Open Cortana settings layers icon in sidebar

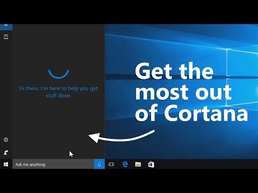[6, 139]
